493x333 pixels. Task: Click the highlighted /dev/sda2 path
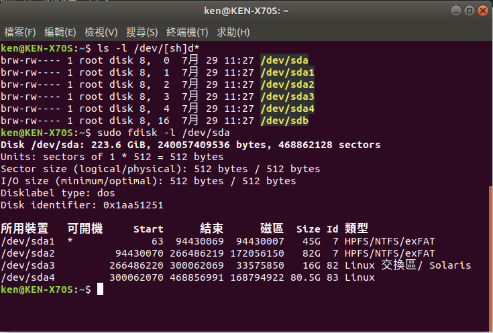pos(287,84)
